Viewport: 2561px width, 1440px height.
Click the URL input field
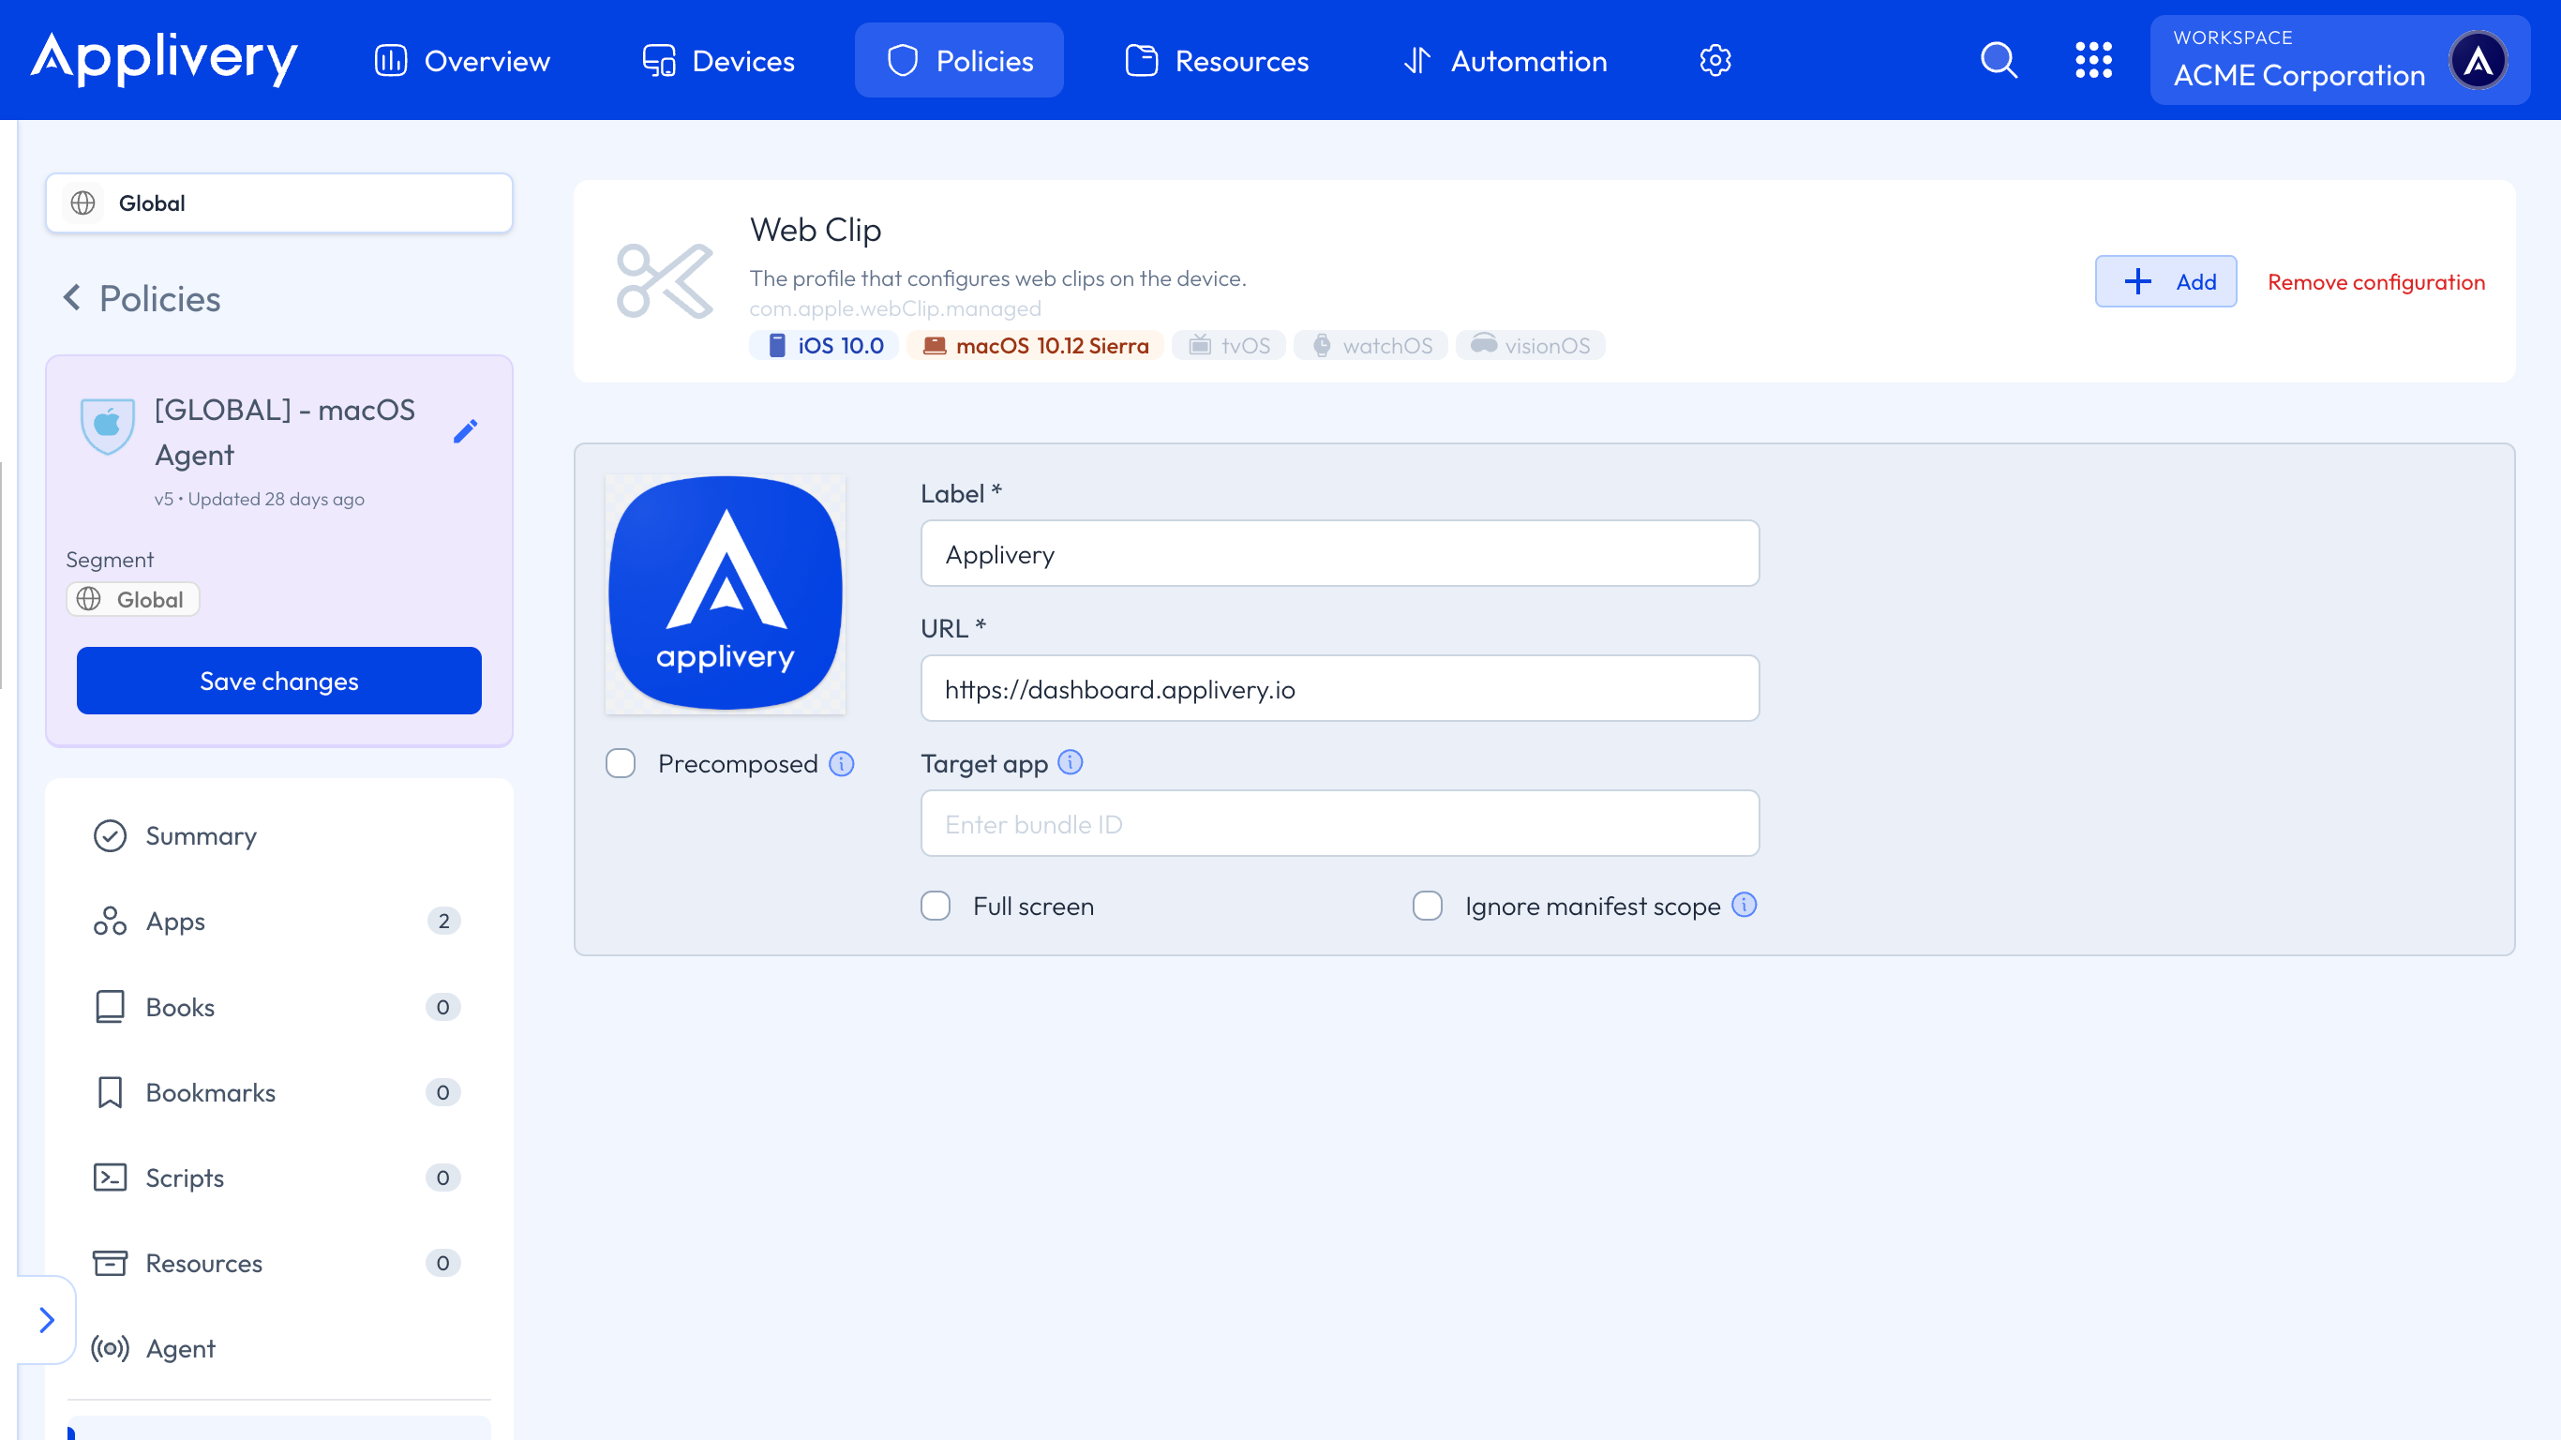pos(1340,688)
